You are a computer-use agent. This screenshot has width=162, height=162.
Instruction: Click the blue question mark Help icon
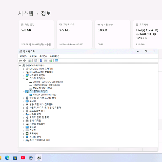click(x=41, y=61)
